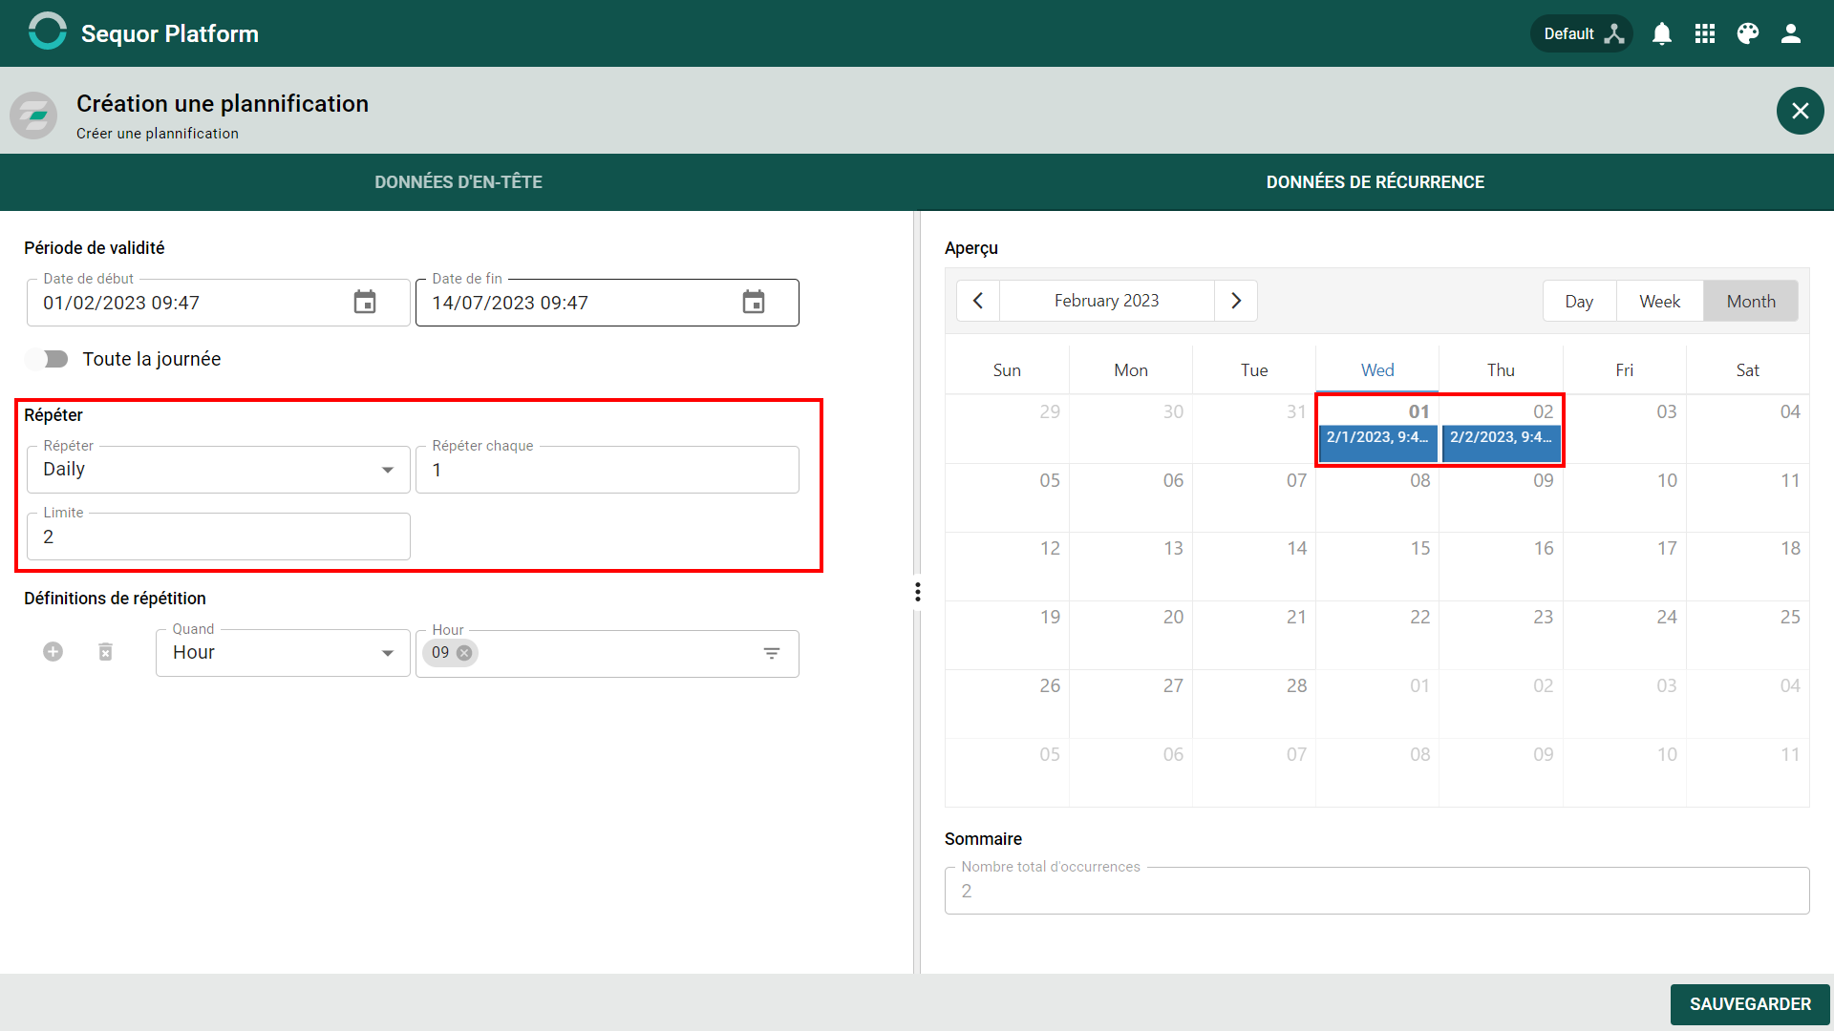Open the theme palette icon

[1748, 33]
